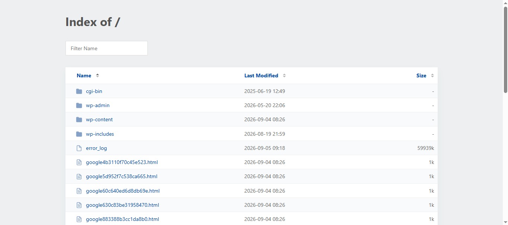Image resolution: width=508 pixels, height=225 pixels.
Task: Open google4b3110f70c45e523.html link
Action: pyautogui.click(x=122, y=162)
